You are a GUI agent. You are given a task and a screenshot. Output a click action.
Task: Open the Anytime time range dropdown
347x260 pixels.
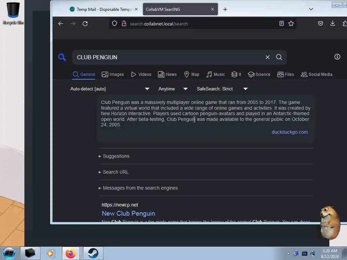pyautogui.click(x=173, y=89)
